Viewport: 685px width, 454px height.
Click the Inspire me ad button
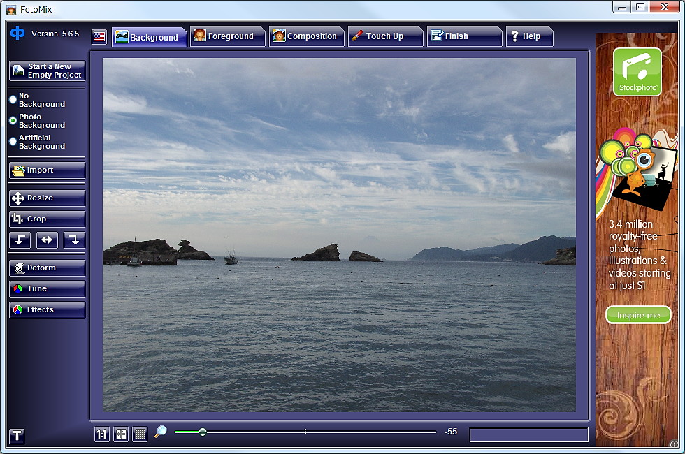click(x=638, y=315)
